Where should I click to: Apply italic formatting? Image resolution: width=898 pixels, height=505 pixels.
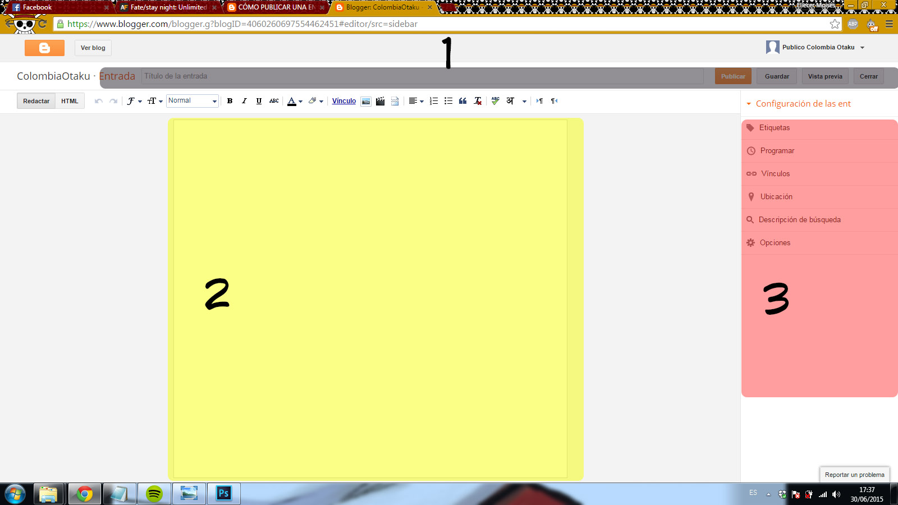[244, 101]
